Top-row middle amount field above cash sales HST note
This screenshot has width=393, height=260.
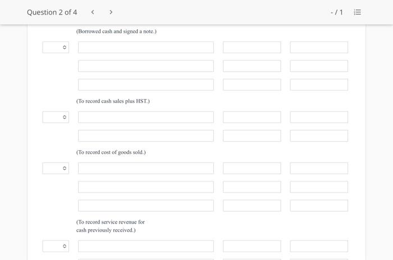pyautogui.click(x=252, y=47)
